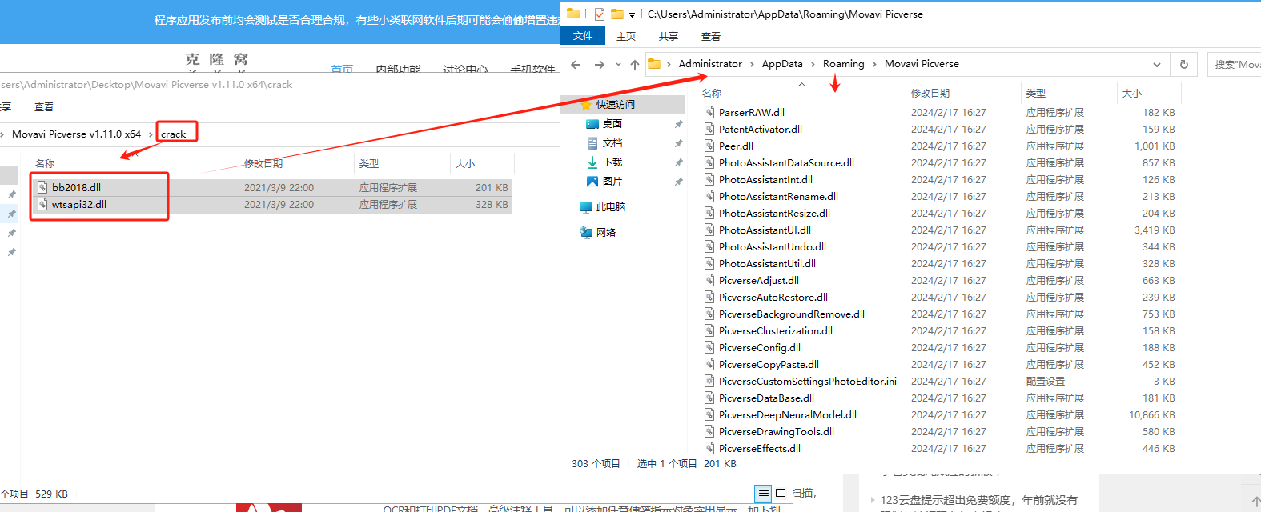The height and width of the screenshot is (512, 1261).
Task: Select the PhotoAssistantDataSource.dll file icon
Action: [x=709, y=162]
